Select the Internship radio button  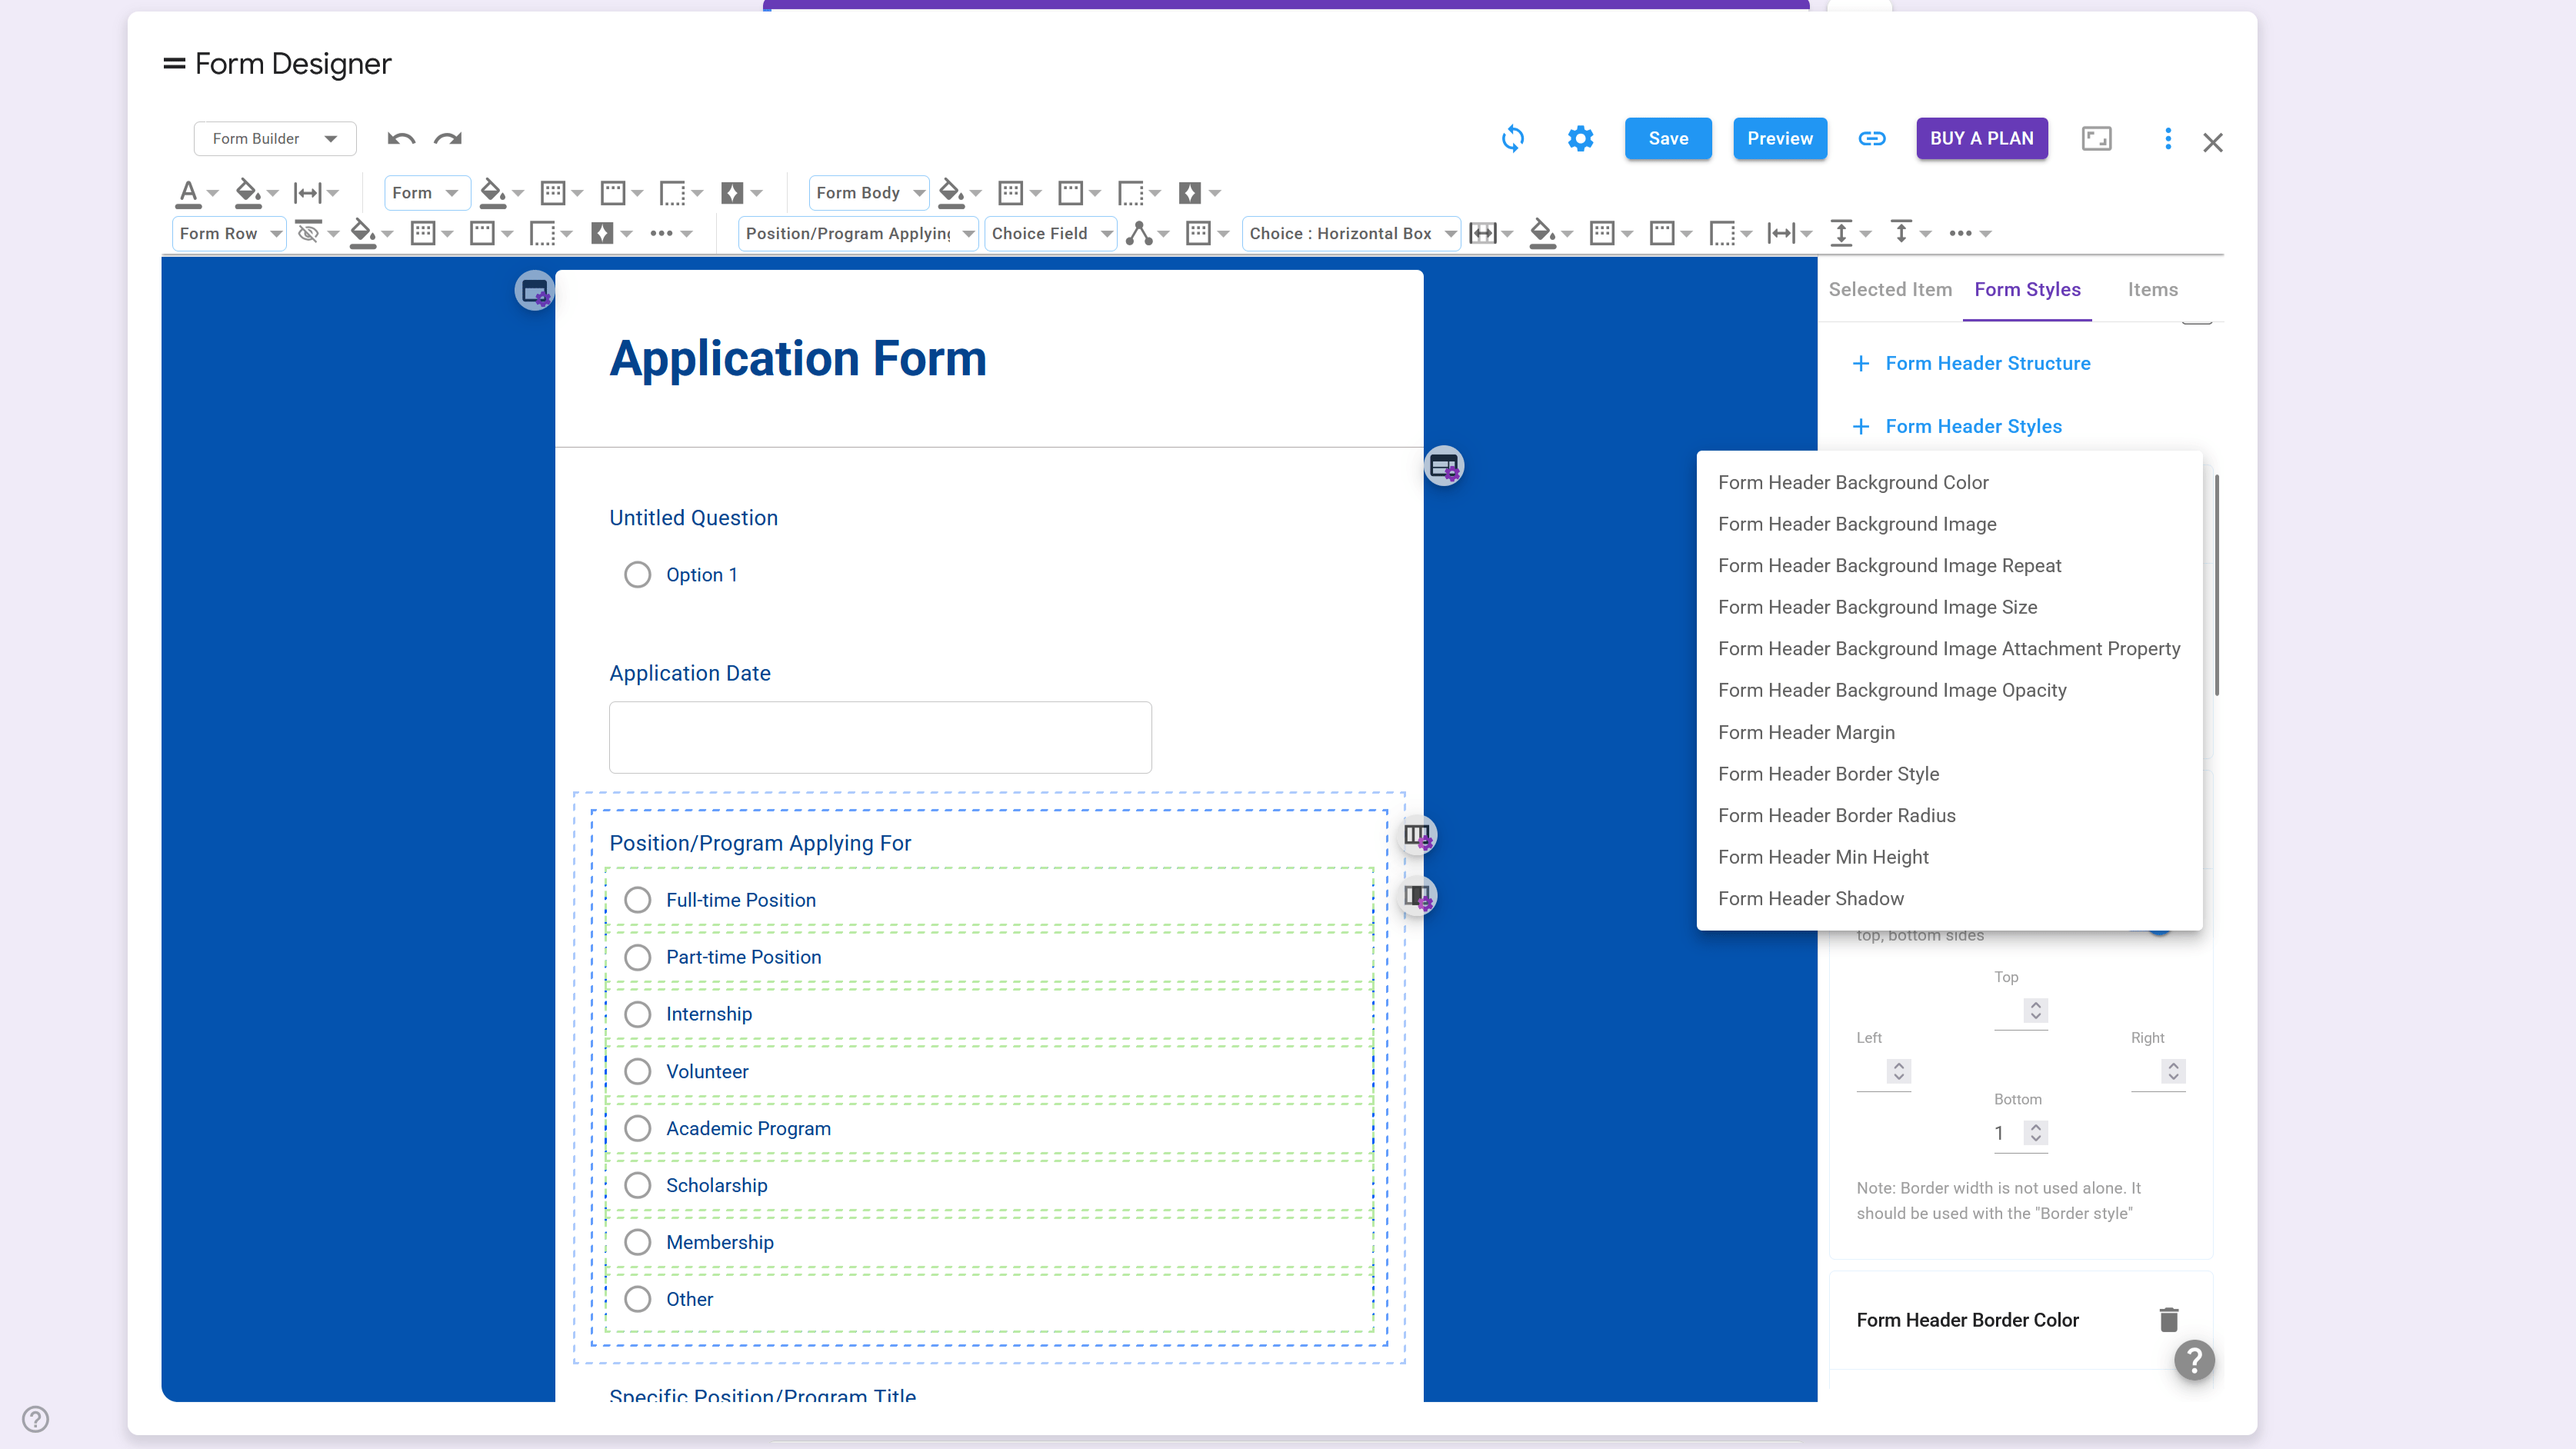638,1013
